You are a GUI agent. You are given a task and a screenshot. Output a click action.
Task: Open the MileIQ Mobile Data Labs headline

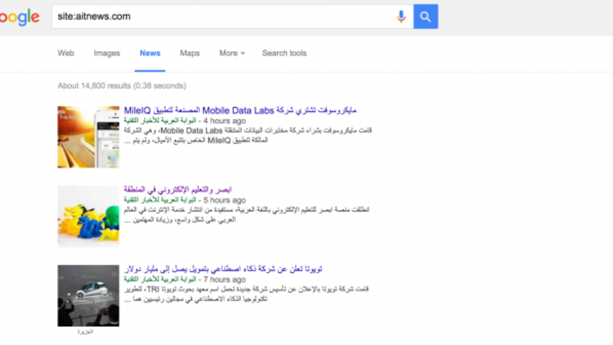240,110
